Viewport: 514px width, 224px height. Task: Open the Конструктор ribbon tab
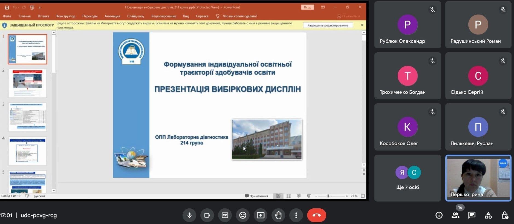click(x=66, y=16)
